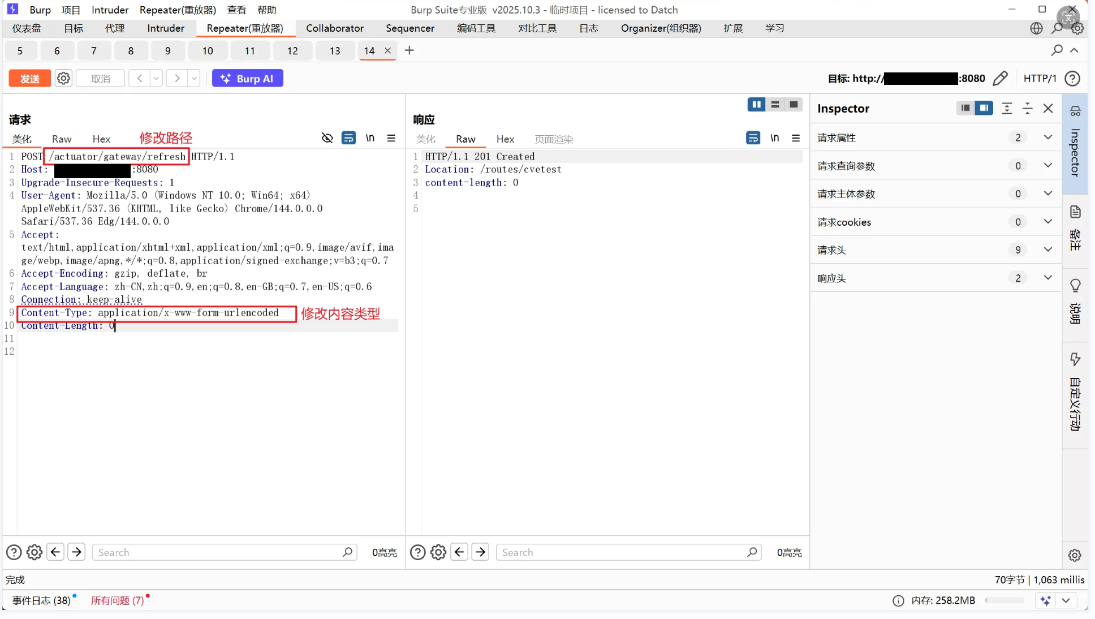Viewport: 1095px width, 619px height.
Task: Collapse the Repeater tab row with the chevron
Action: click(1074, 50)
